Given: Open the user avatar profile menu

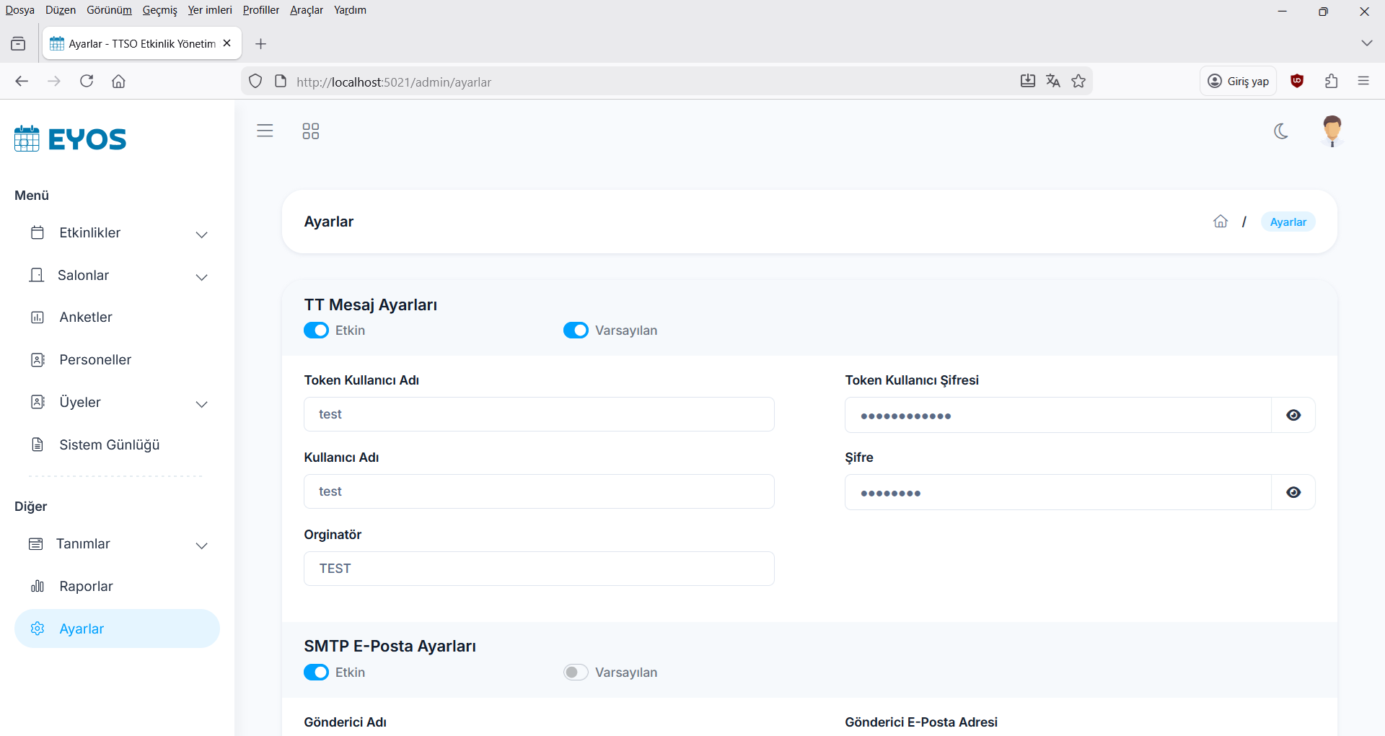Looking at the screenshot, I should click(x=1332, y=131).
